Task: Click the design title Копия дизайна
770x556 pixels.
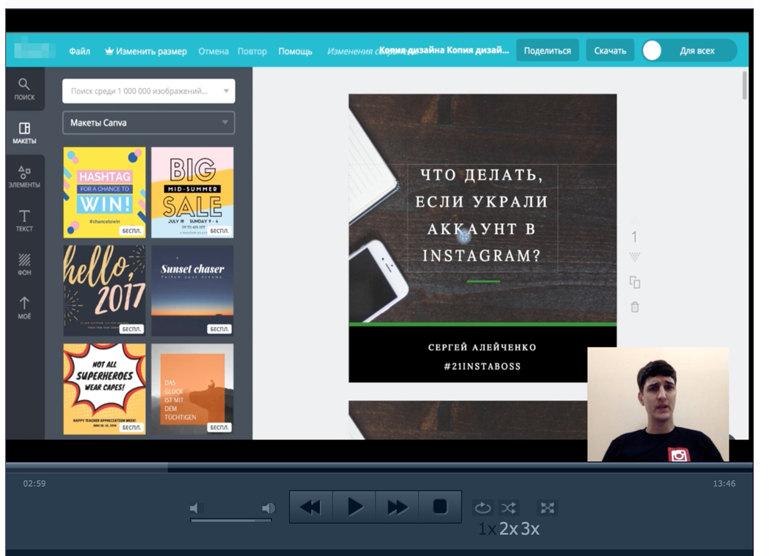Action: coord(444,50)
